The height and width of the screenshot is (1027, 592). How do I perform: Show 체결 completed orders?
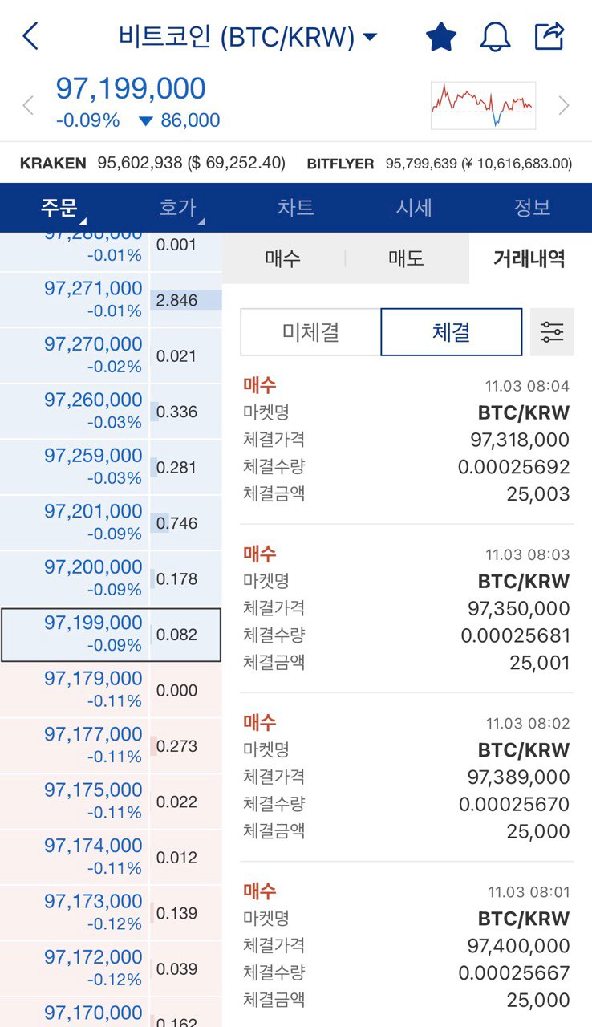(x=451, y=332)
